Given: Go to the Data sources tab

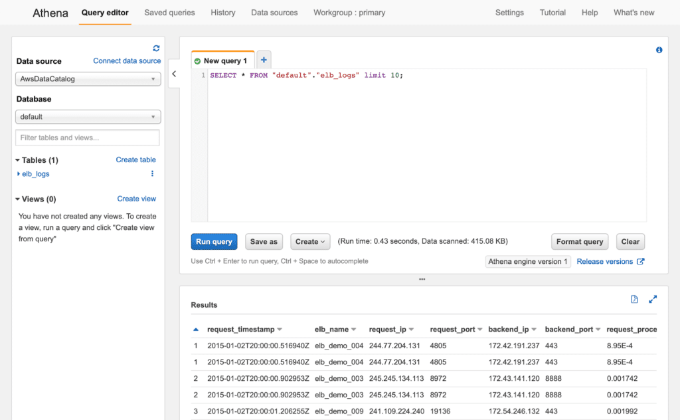Looking at the screenshot, I should click(274, 13).
